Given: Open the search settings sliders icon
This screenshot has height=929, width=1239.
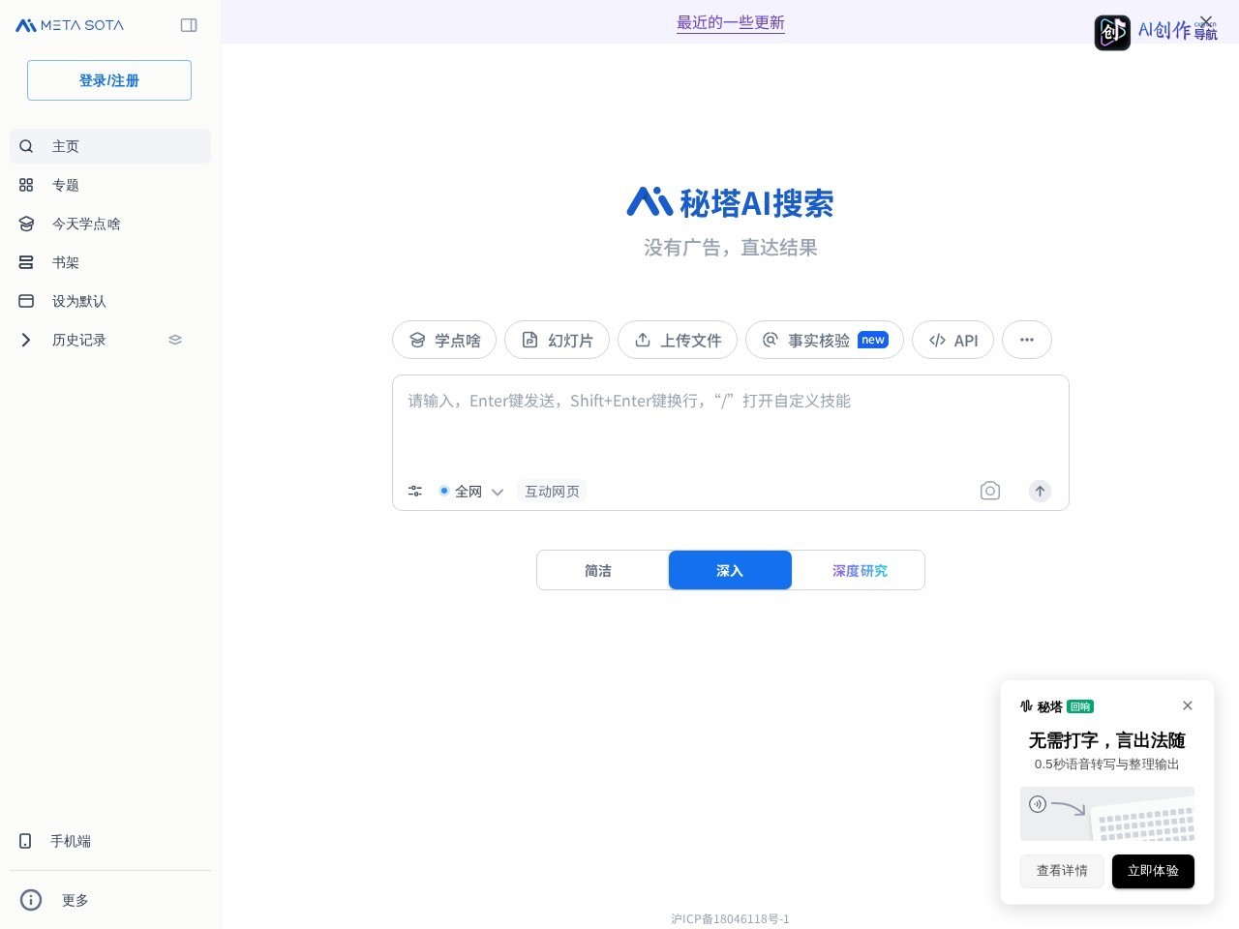Looking at the screenshot, I should (x=415, y=492).
